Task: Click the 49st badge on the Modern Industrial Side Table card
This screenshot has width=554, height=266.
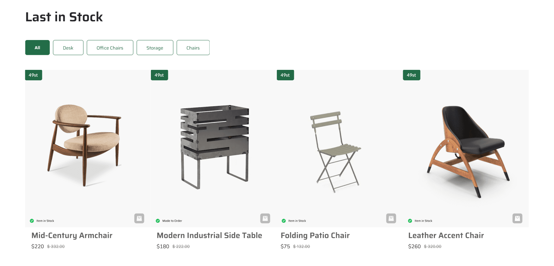Action: (x=159, y=75)
